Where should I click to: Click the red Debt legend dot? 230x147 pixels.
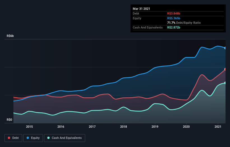pos(9,138)
